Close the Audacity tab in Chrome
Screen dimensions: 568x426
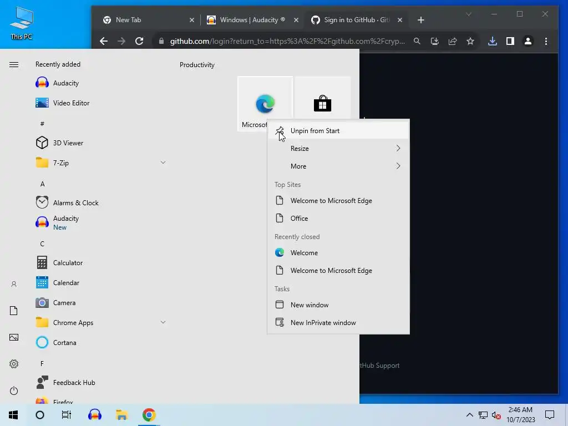point(296,20)
